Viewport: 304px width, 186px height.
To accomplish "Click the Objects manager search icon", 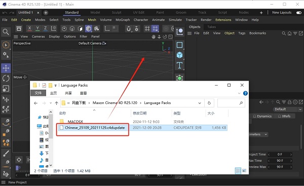I will [284, 33].
